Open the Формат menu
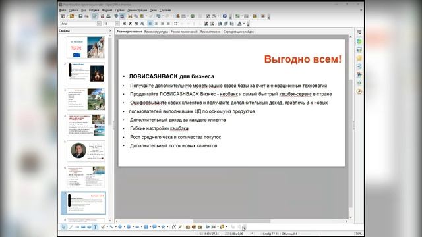 pyautogui.click(x=107, y=10)
